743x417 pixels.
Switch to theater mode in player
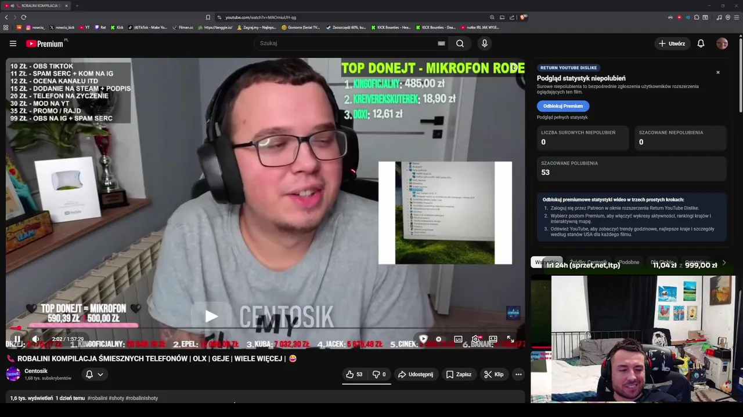click(493, 339)
